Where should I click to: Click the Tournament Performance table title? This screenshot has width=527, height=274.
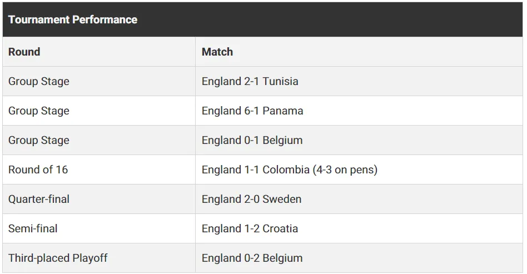pyautogui.click(x=73, y=19)
